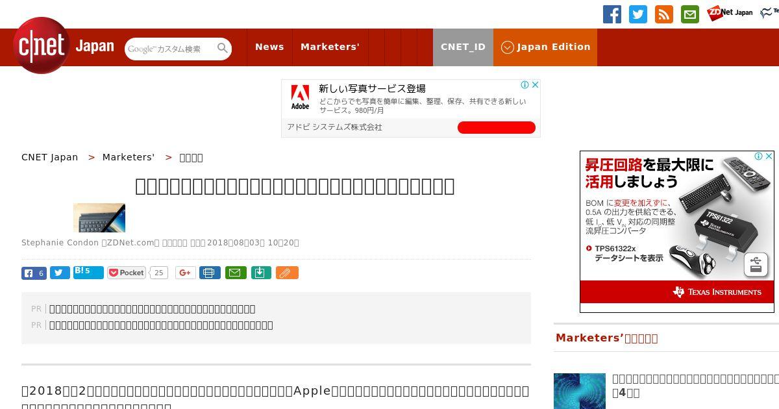Close the Texas Instruments ad

coord(769,156)
